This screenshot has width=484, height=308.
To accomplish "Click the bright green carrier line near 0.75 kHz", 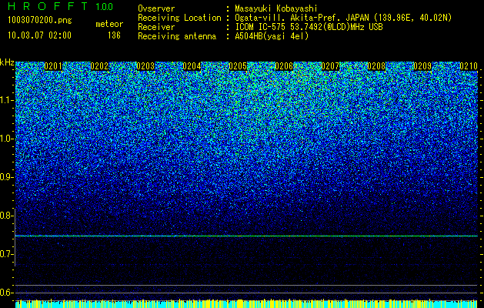I will tap(246, 236).
